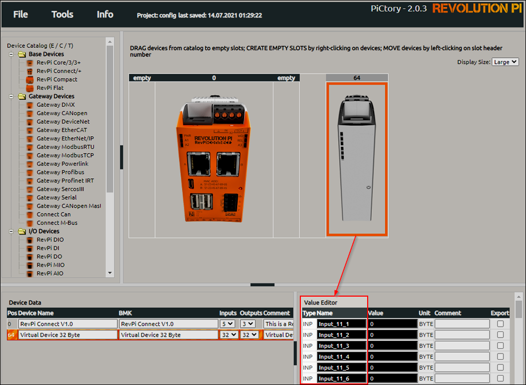Open Inputs dropdown for Virtual Device 32 Byte
This screenshot has width=526, height=385.
[229, 335]
